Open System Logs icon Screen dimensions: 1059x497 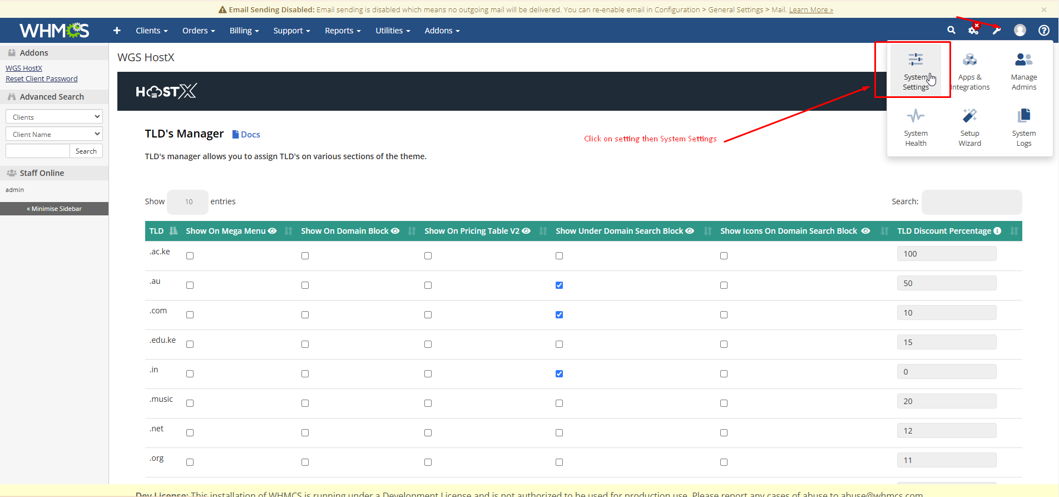click(1023, 126)
